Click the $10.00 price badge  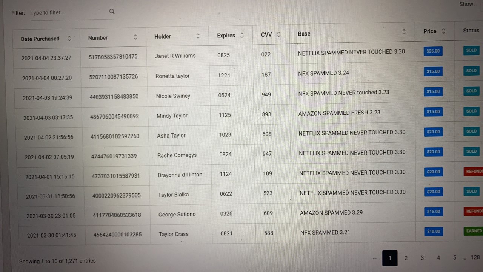tap(434, 231)
